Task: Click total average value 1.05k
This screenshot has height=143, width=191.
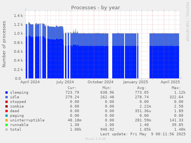Action: (x=145, y=130)
